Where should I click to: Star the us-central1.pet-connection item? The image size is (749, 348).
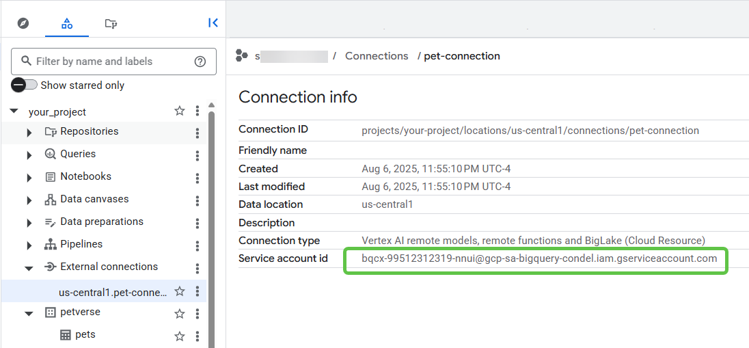pyautogui.click(x=180, y=291)
